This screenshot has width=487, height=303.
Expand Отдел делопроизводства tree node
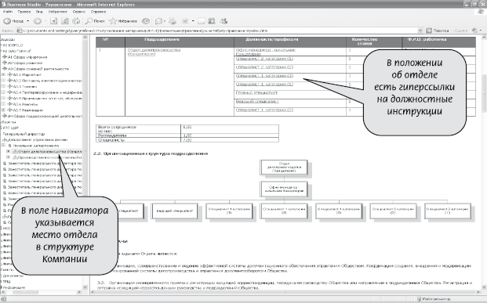9,151
